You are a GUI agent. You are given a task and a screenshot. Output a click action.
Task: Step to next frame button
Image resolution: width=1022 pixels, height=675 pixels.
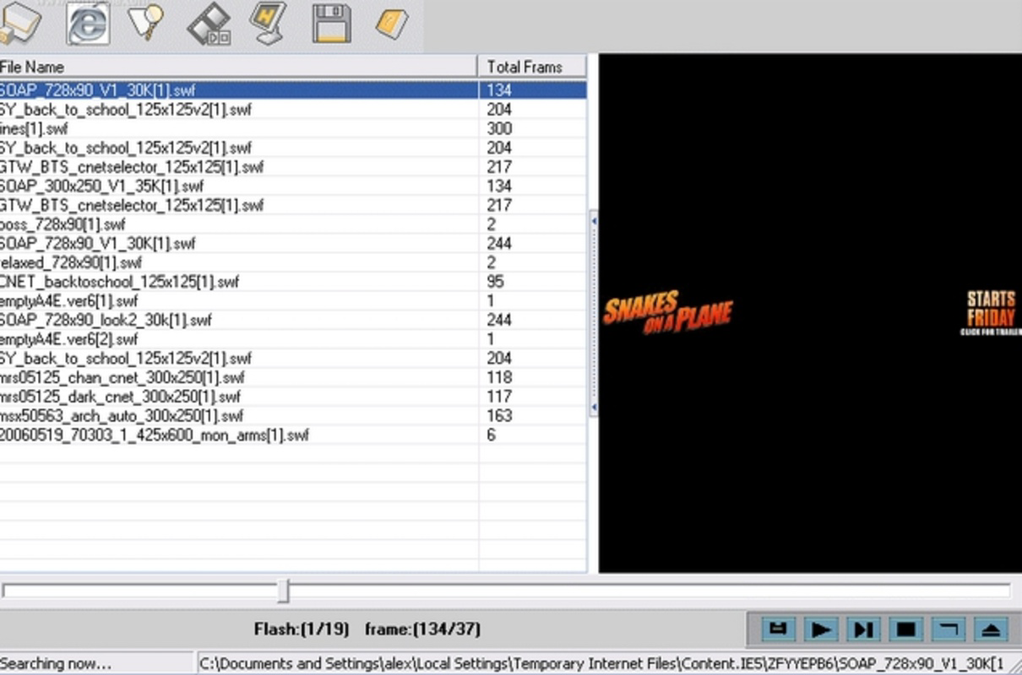click(862, 629)
